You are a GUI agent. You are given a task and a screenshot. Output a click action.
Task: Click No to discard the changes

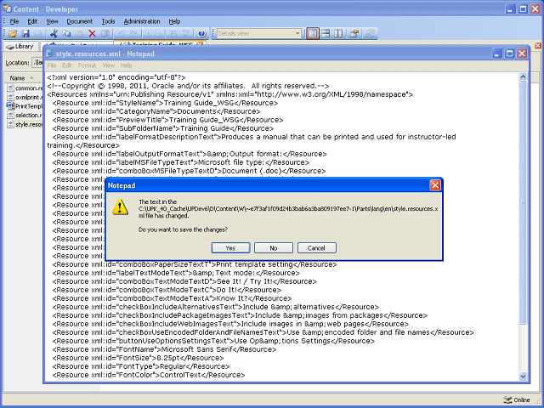(274, 248)
